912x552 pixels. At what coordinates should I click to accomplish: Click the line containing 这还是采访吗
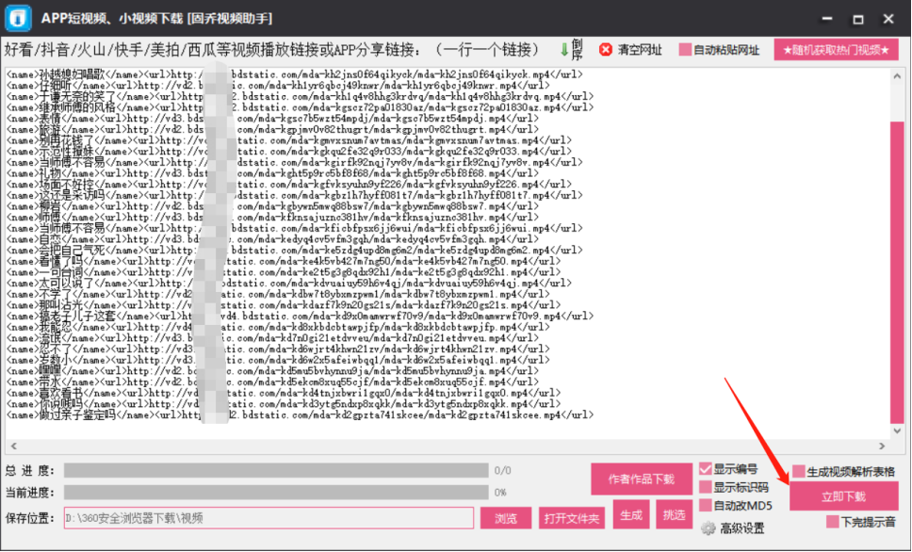click(294, 195)
